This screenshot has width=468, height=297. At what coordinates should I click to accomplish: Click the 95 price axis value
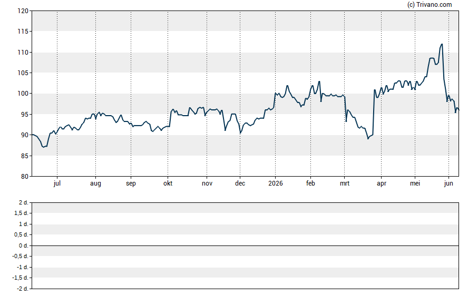(x=25, y=114)
